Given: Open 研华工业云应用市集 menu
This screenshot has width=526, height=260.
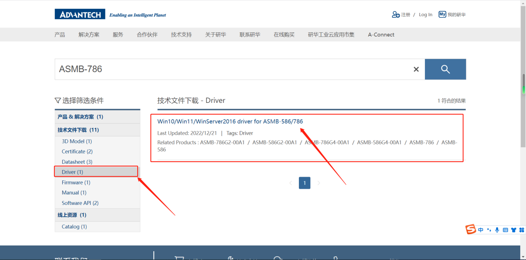Looking at the screenshot, I should pos(331,35).
